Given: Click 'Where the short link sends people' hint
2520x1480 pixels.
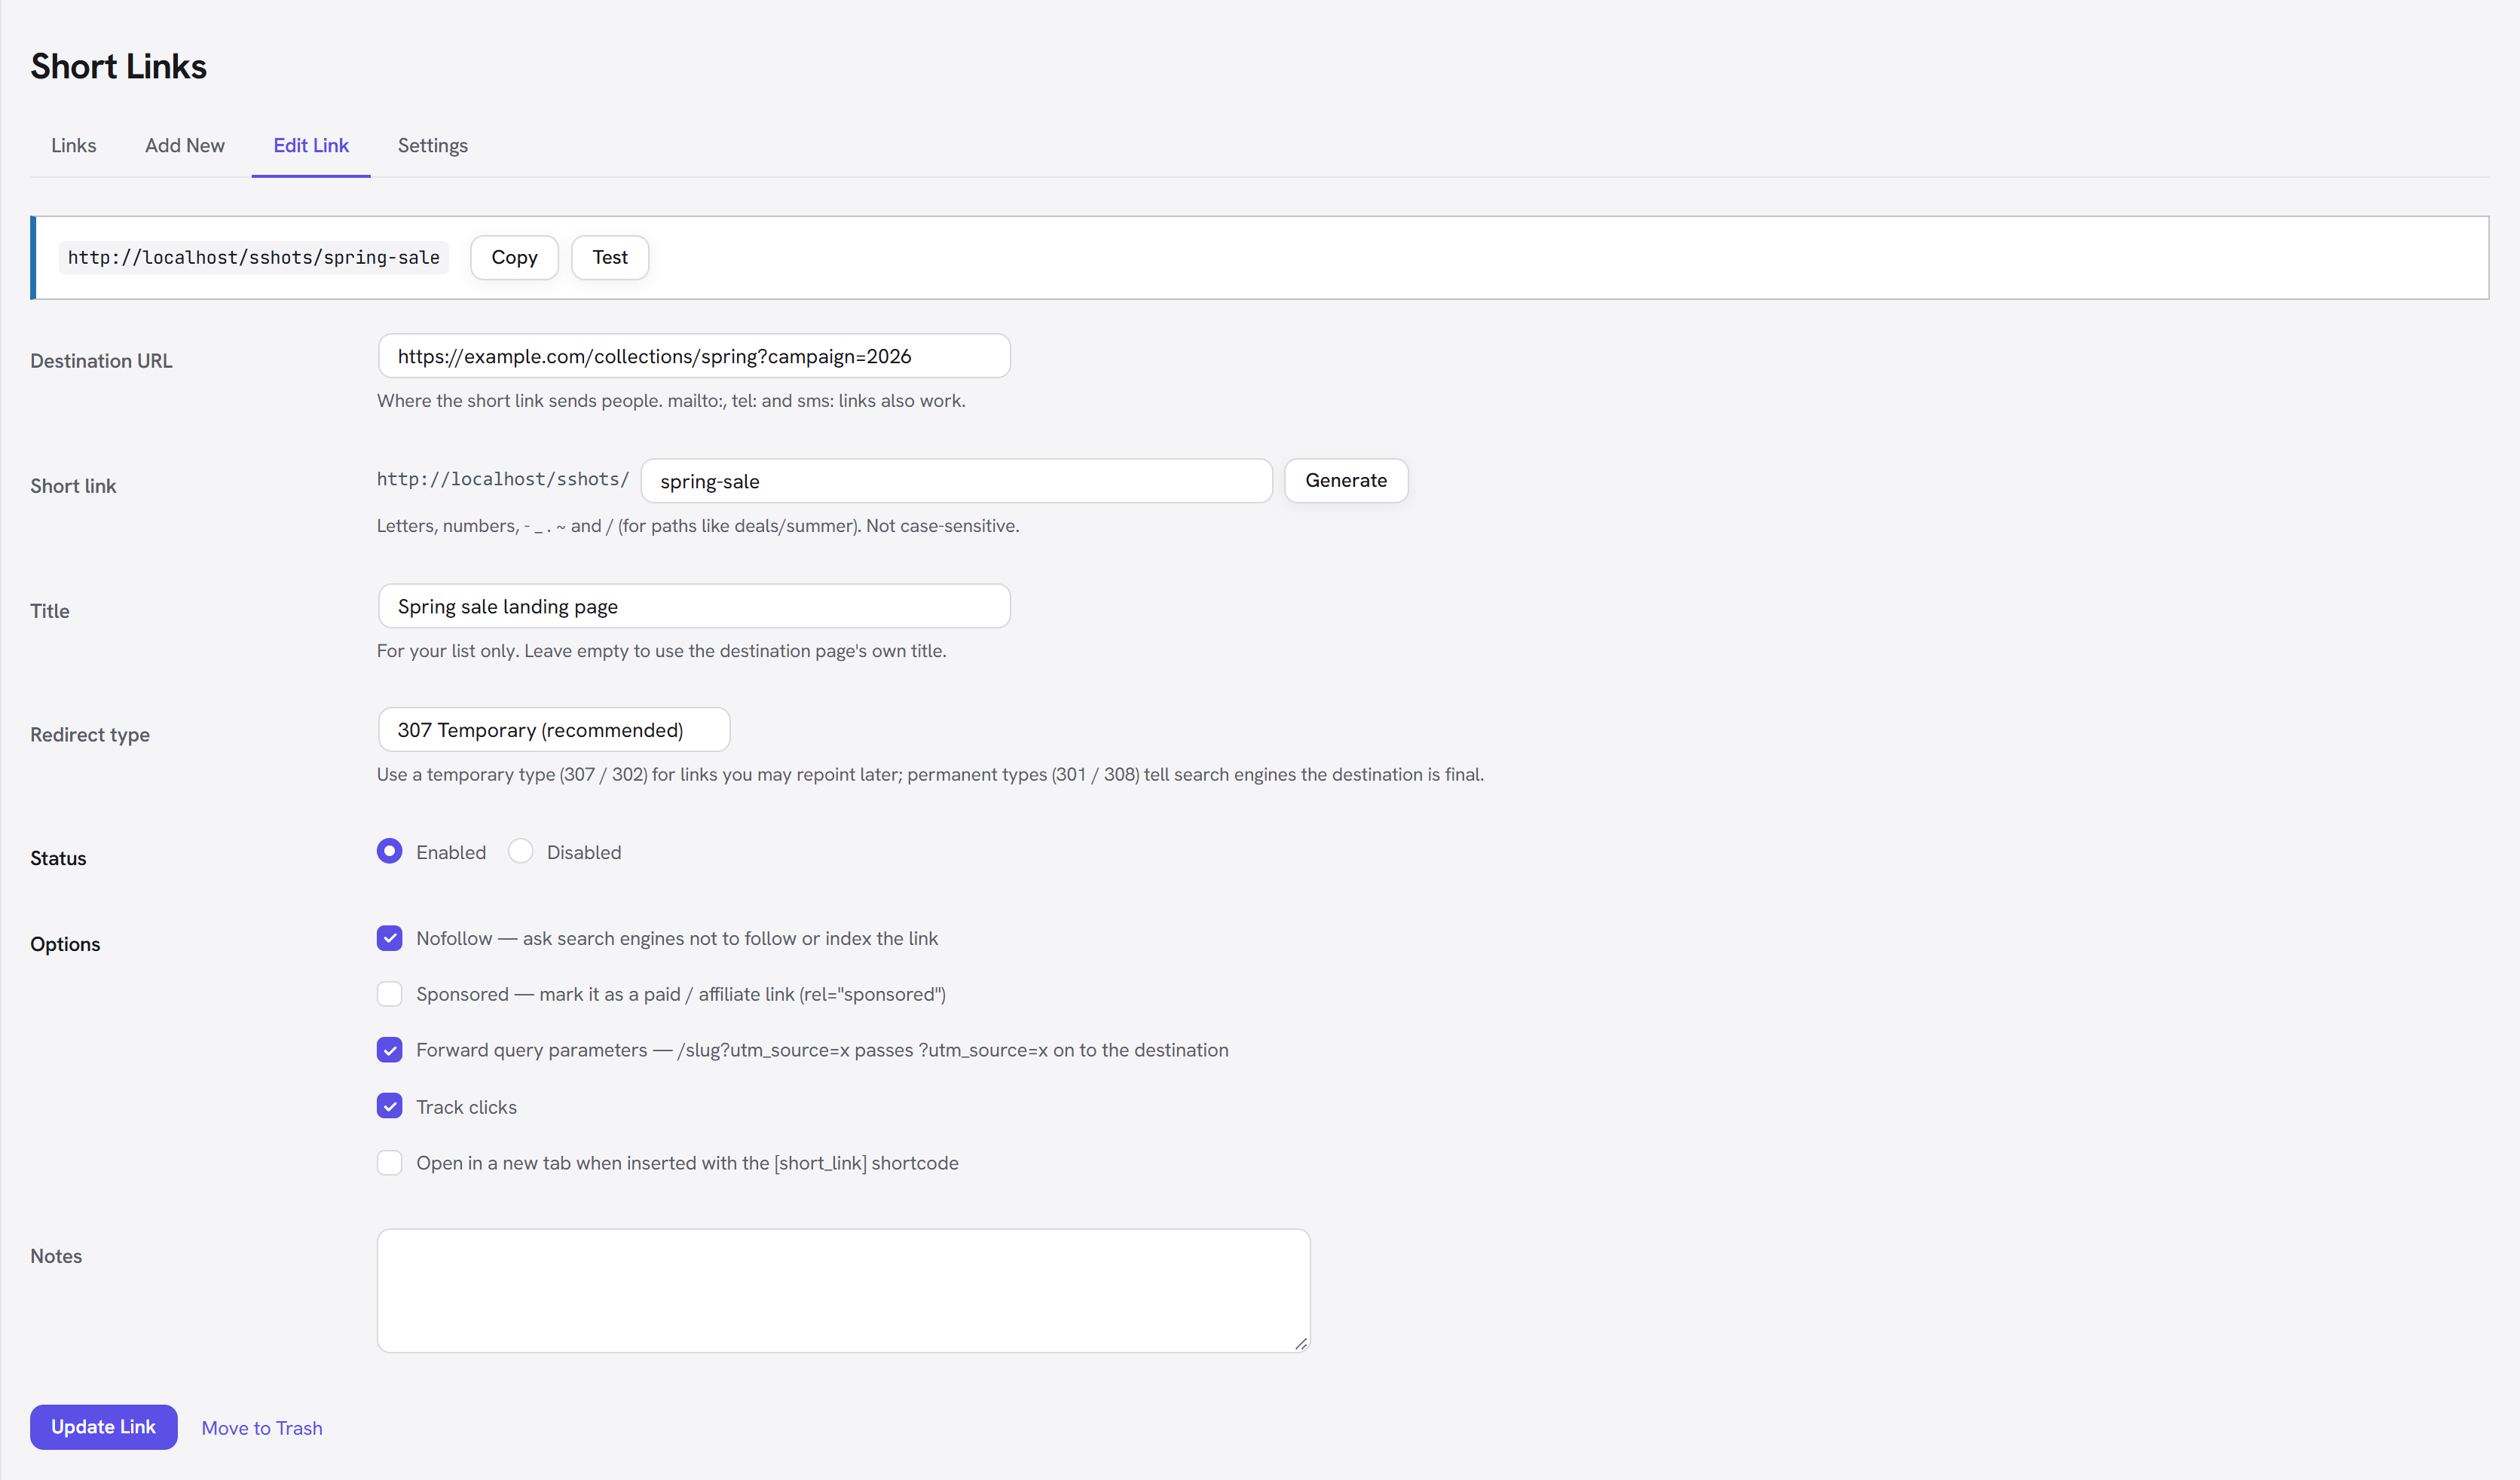Looking at the screenshot, I should click(671, 401).
